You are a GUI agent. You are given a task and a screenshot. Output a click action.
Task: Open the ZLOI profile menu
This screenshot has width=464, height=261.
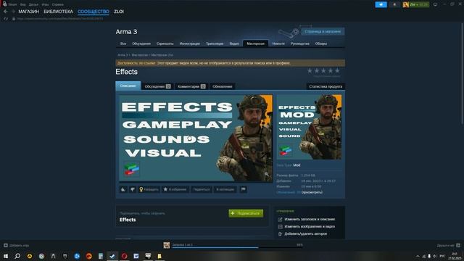coord(119,12)
